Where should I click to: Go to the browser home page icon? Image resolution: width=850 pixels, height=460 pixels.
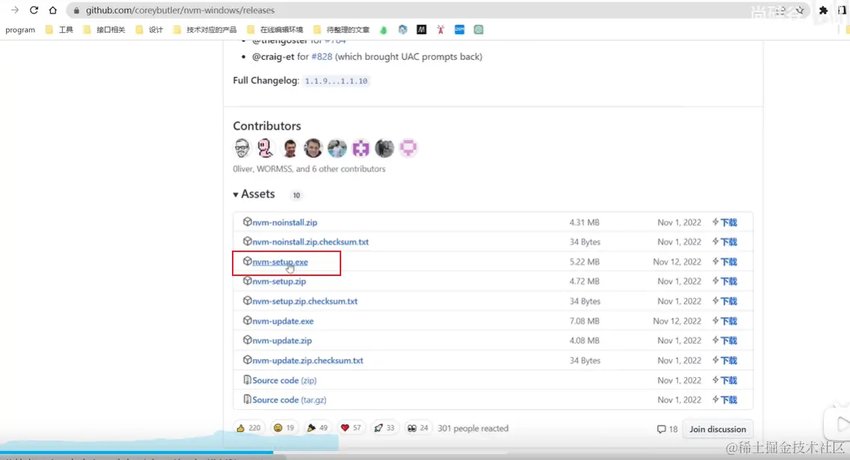[x=52, y=10]
